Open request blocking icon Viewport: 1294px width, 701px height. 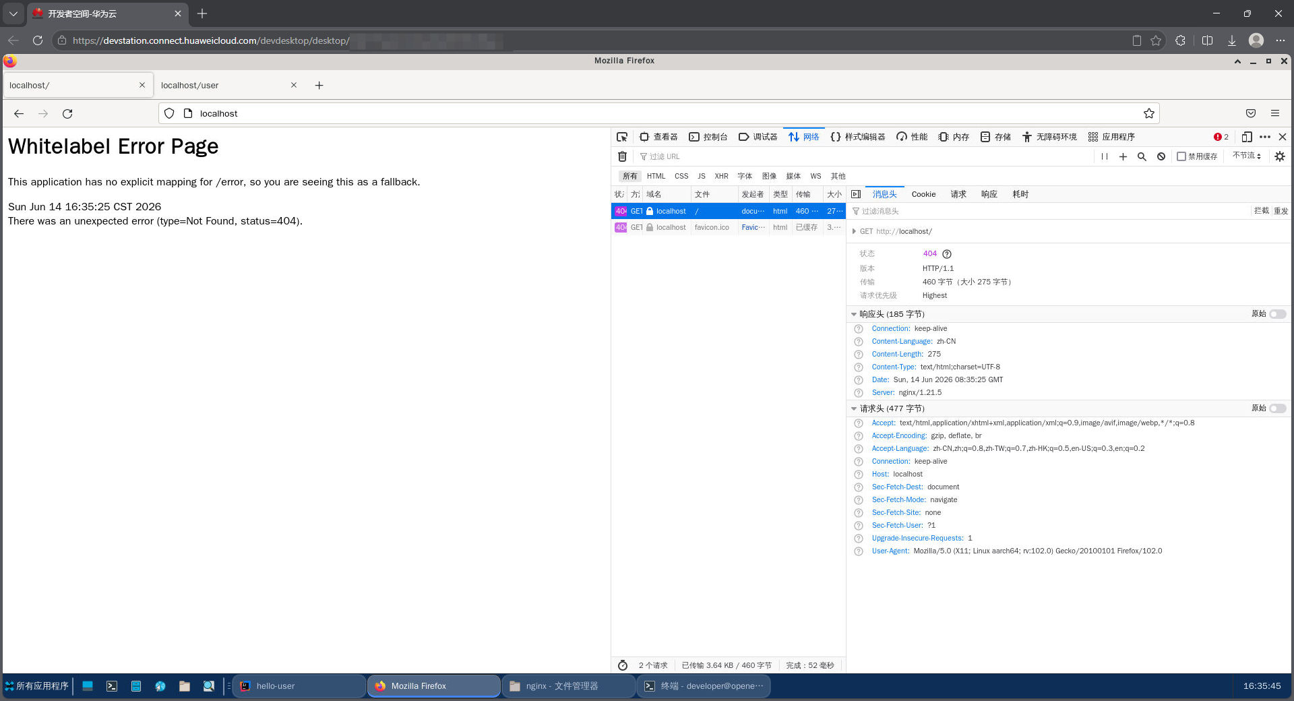[1161, 156]
